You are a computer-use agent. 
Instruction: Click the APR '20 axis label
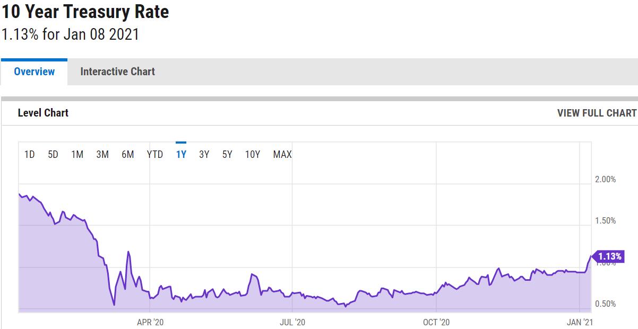pos(151,322)
